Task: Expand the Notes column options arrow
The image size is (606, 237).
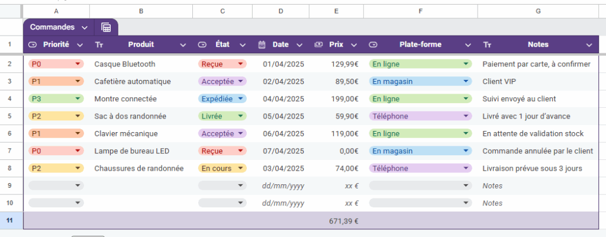Action: pyautogui.click(x=589, y=45)
